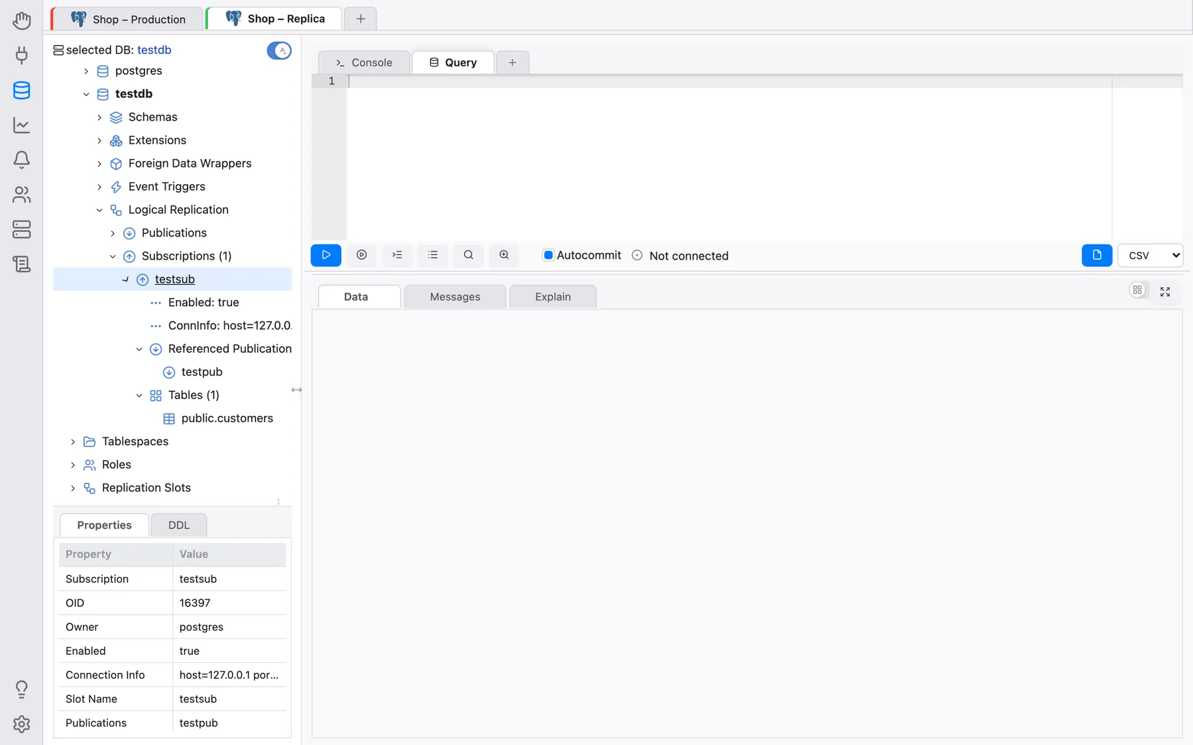Collapse the testdb database node
Viewport: 1193px width, 745px height.
coord(86,94)
